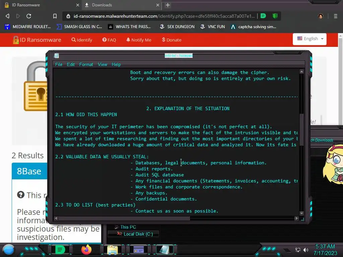The height and width of the screenshot is (257, 343).
Task: Click the web page scrollbar up arrow
Action: point(341,35)
